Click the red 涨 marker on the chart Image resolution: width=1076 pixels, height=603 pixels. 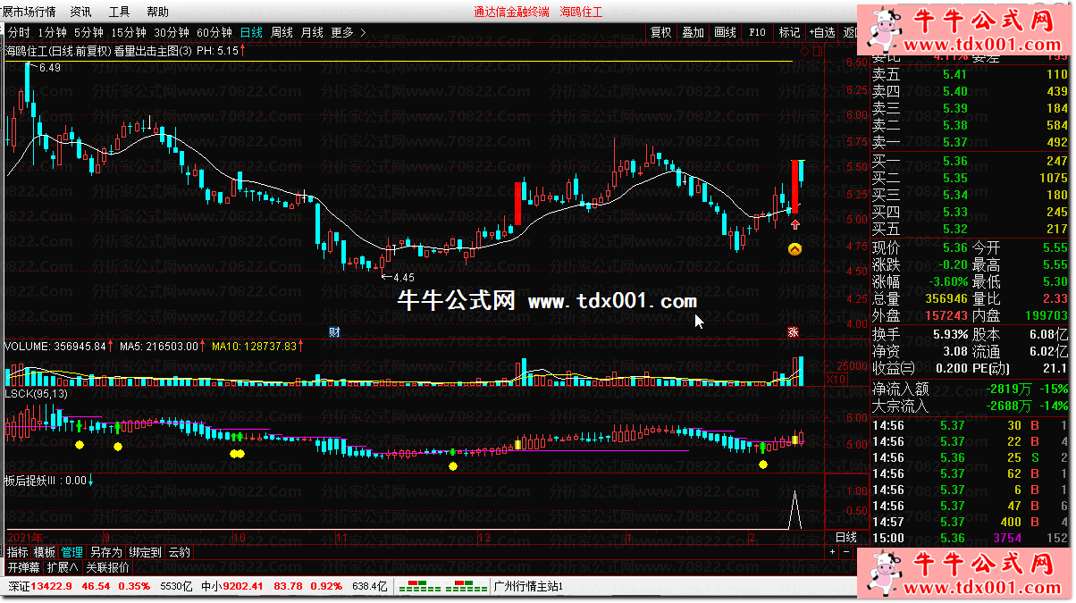tap(792, 332)
